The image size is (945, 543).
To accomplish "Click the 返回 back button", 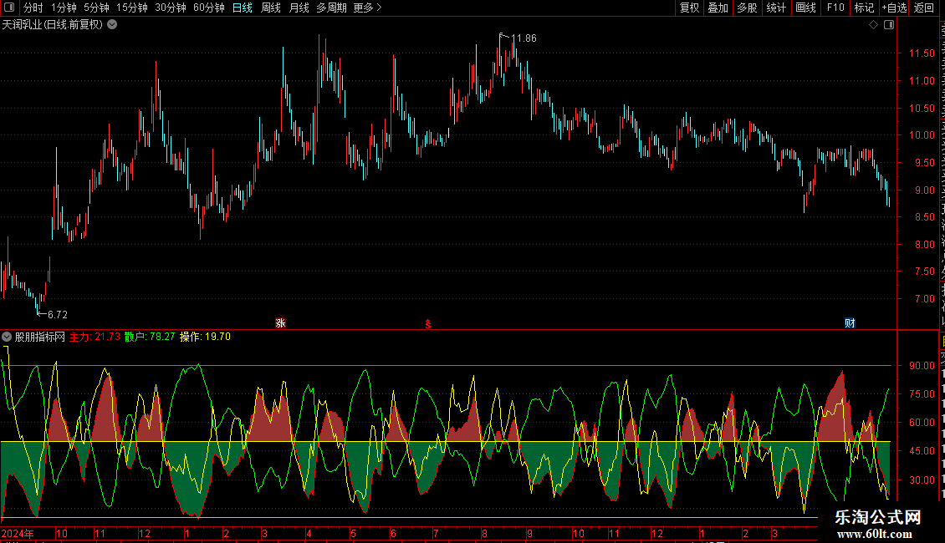I will [x=924, y=8].
